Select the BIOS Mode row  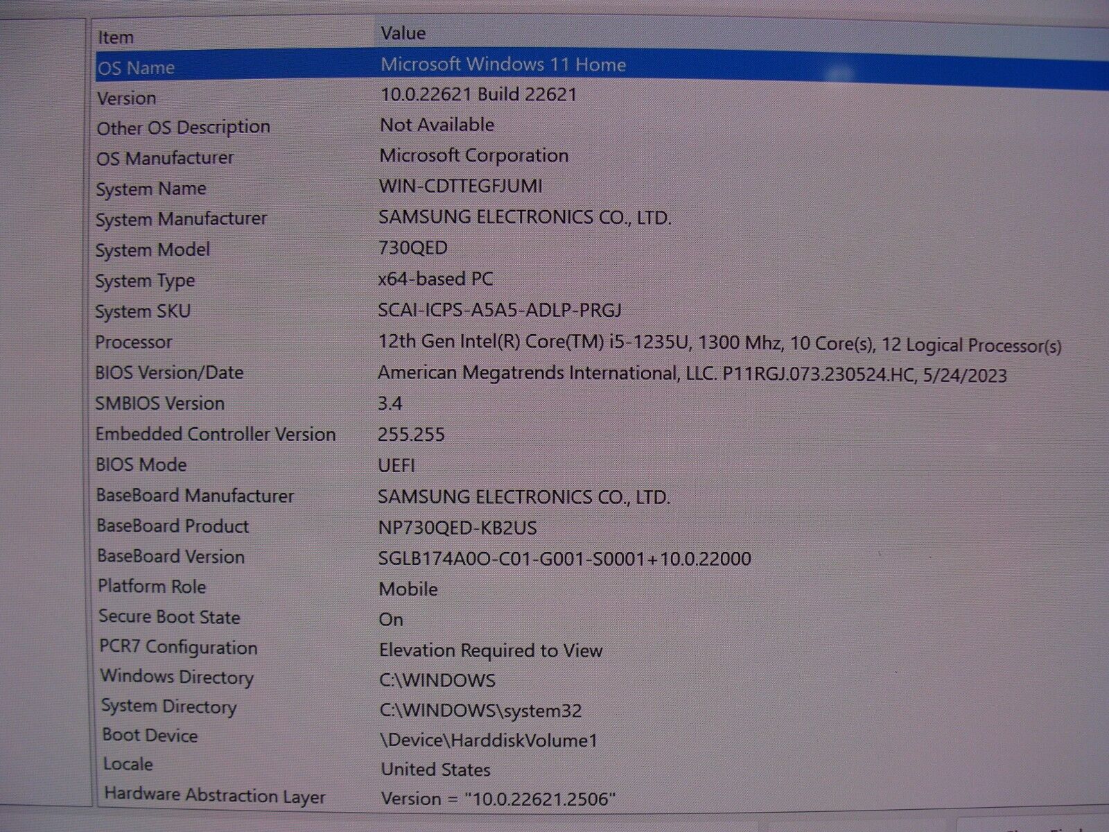[x=141, y=465]
